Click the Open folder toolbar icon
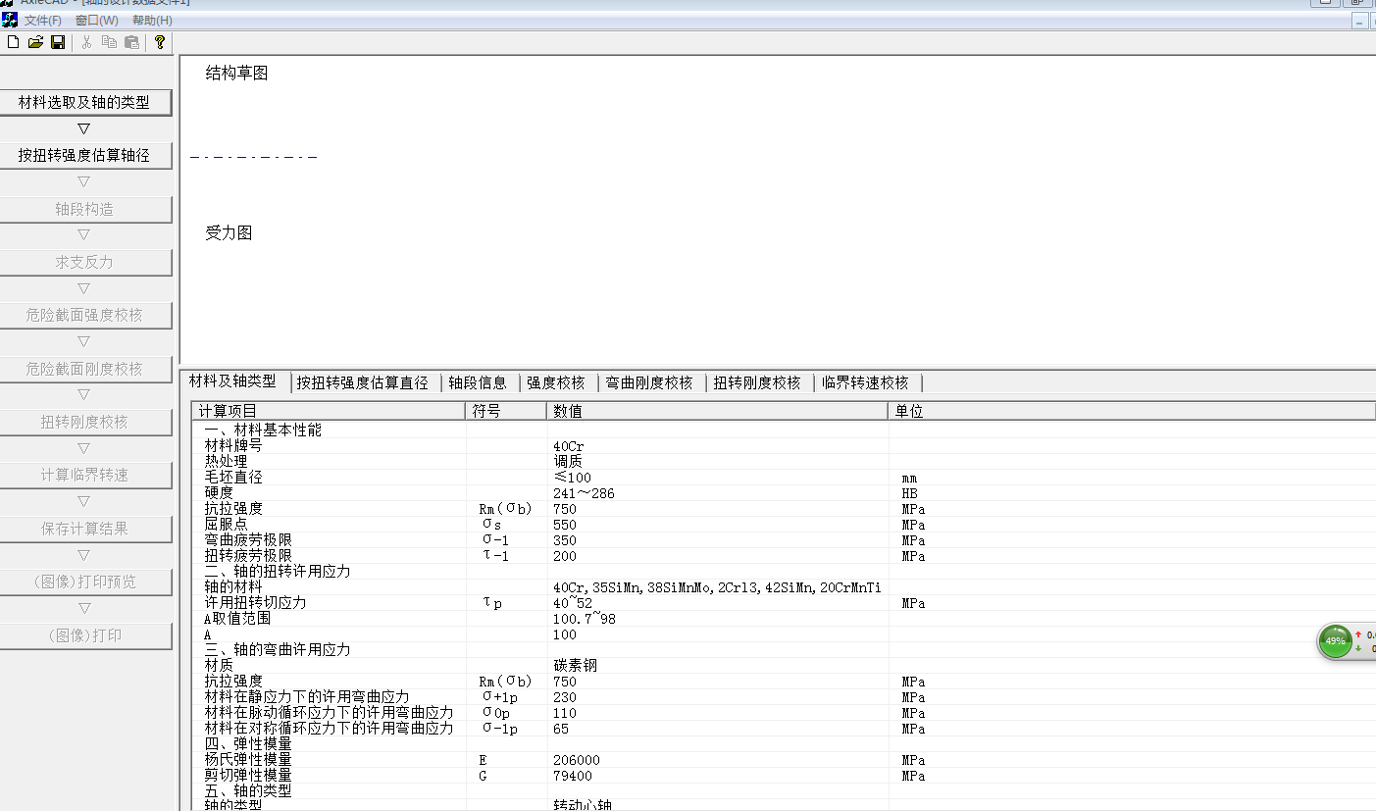 click(35, 42)
